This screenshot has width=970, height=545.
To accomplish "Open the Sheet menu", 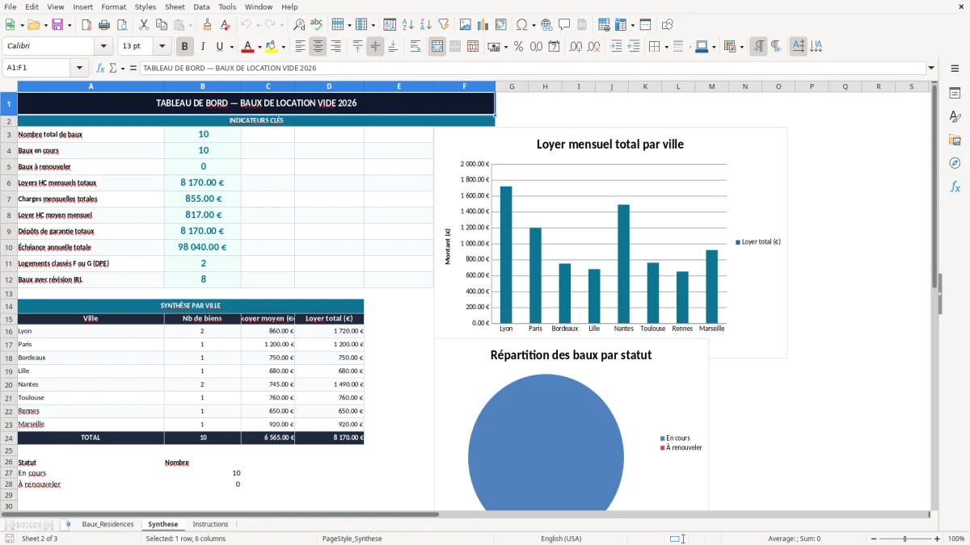I will point(175,6).
